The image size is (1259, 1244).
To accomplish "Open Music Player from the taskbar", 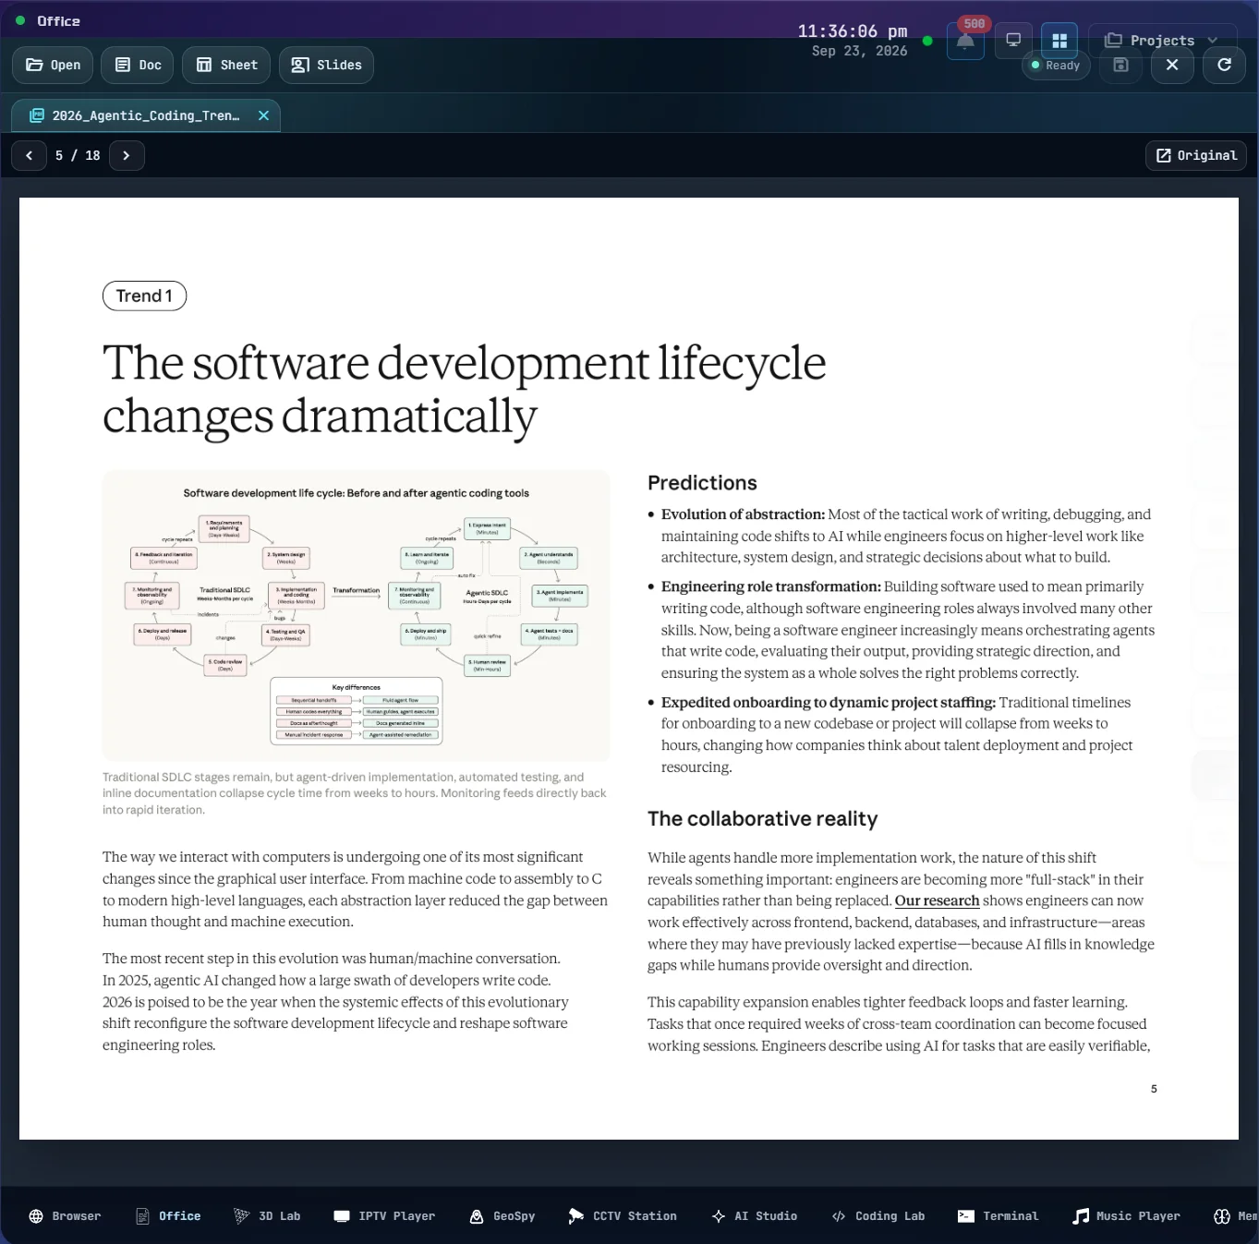I will click(1126, 1216).
